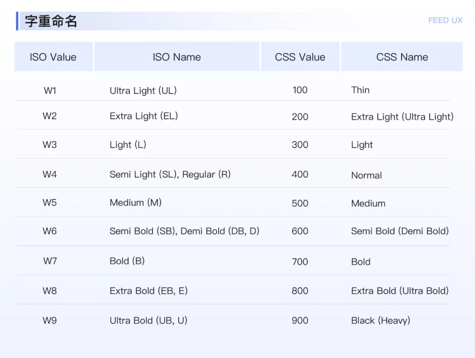Select the Ultra Bold (UB, U) cell
Viewport: 475px width, 358px height.
pyautogui.click(x=148, y=321)
